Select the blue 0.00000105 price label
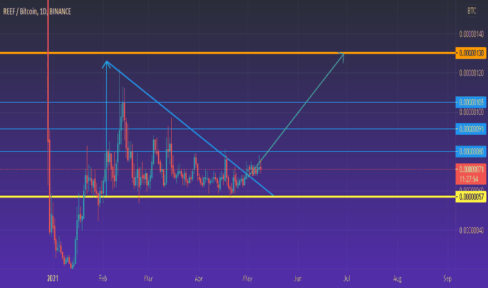Screen dimensions: 488x288 coord(471,102)
